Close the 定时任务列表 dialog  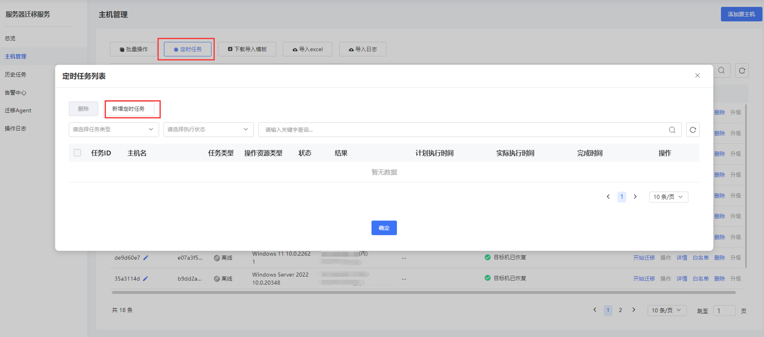point(697,75)
